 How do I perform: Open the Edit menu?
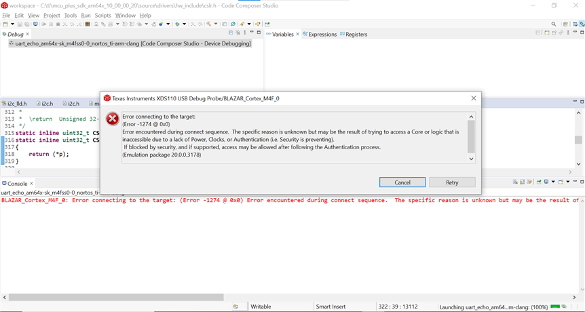click(x=19, y=16)
